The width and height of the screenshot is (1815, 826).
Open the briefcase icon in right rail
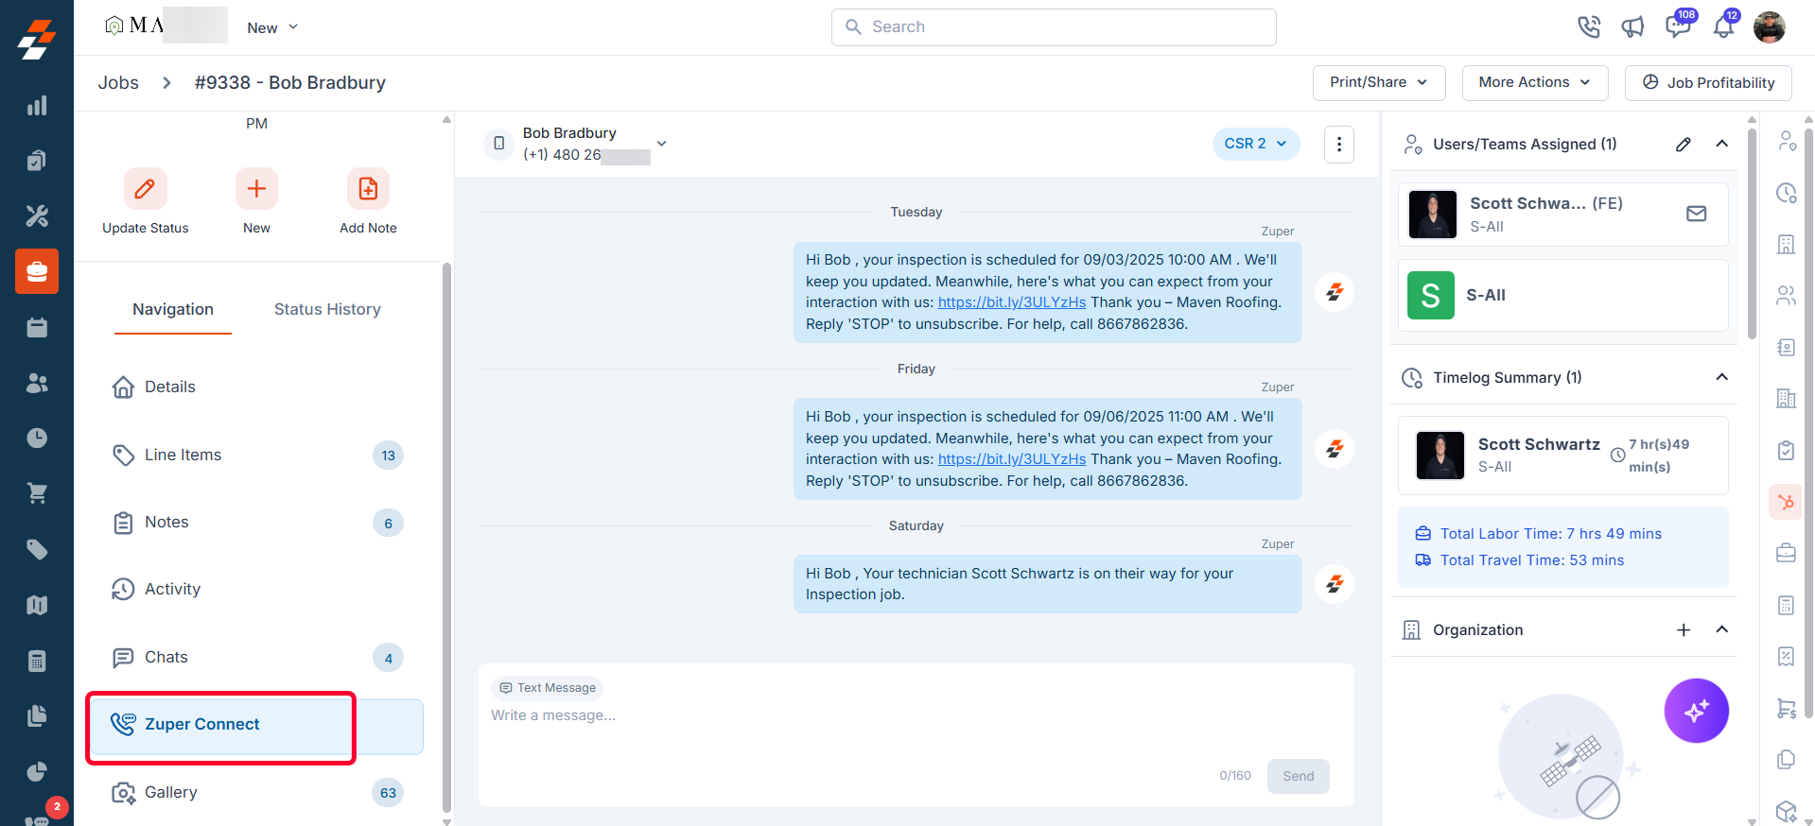1786,553
